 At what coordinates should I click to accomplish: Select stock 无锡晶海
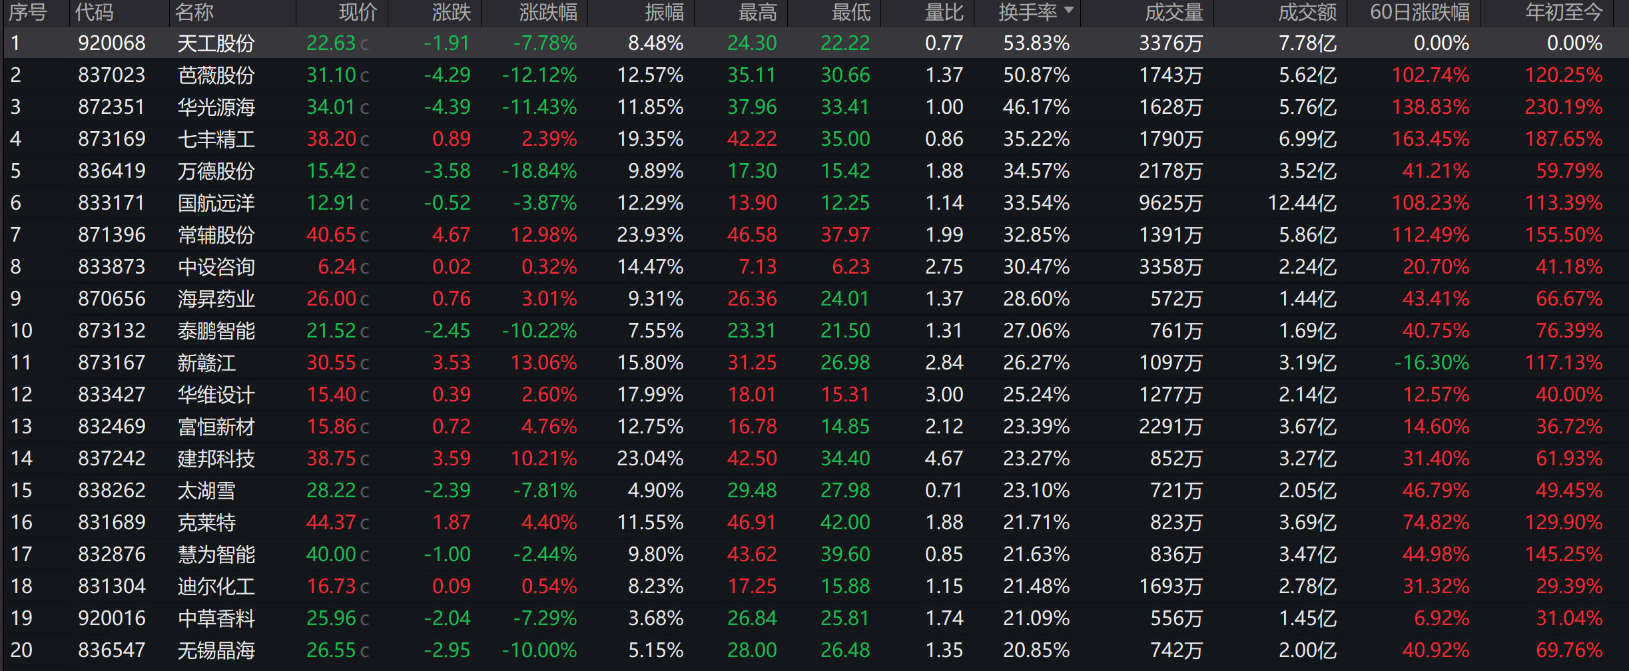216,650
